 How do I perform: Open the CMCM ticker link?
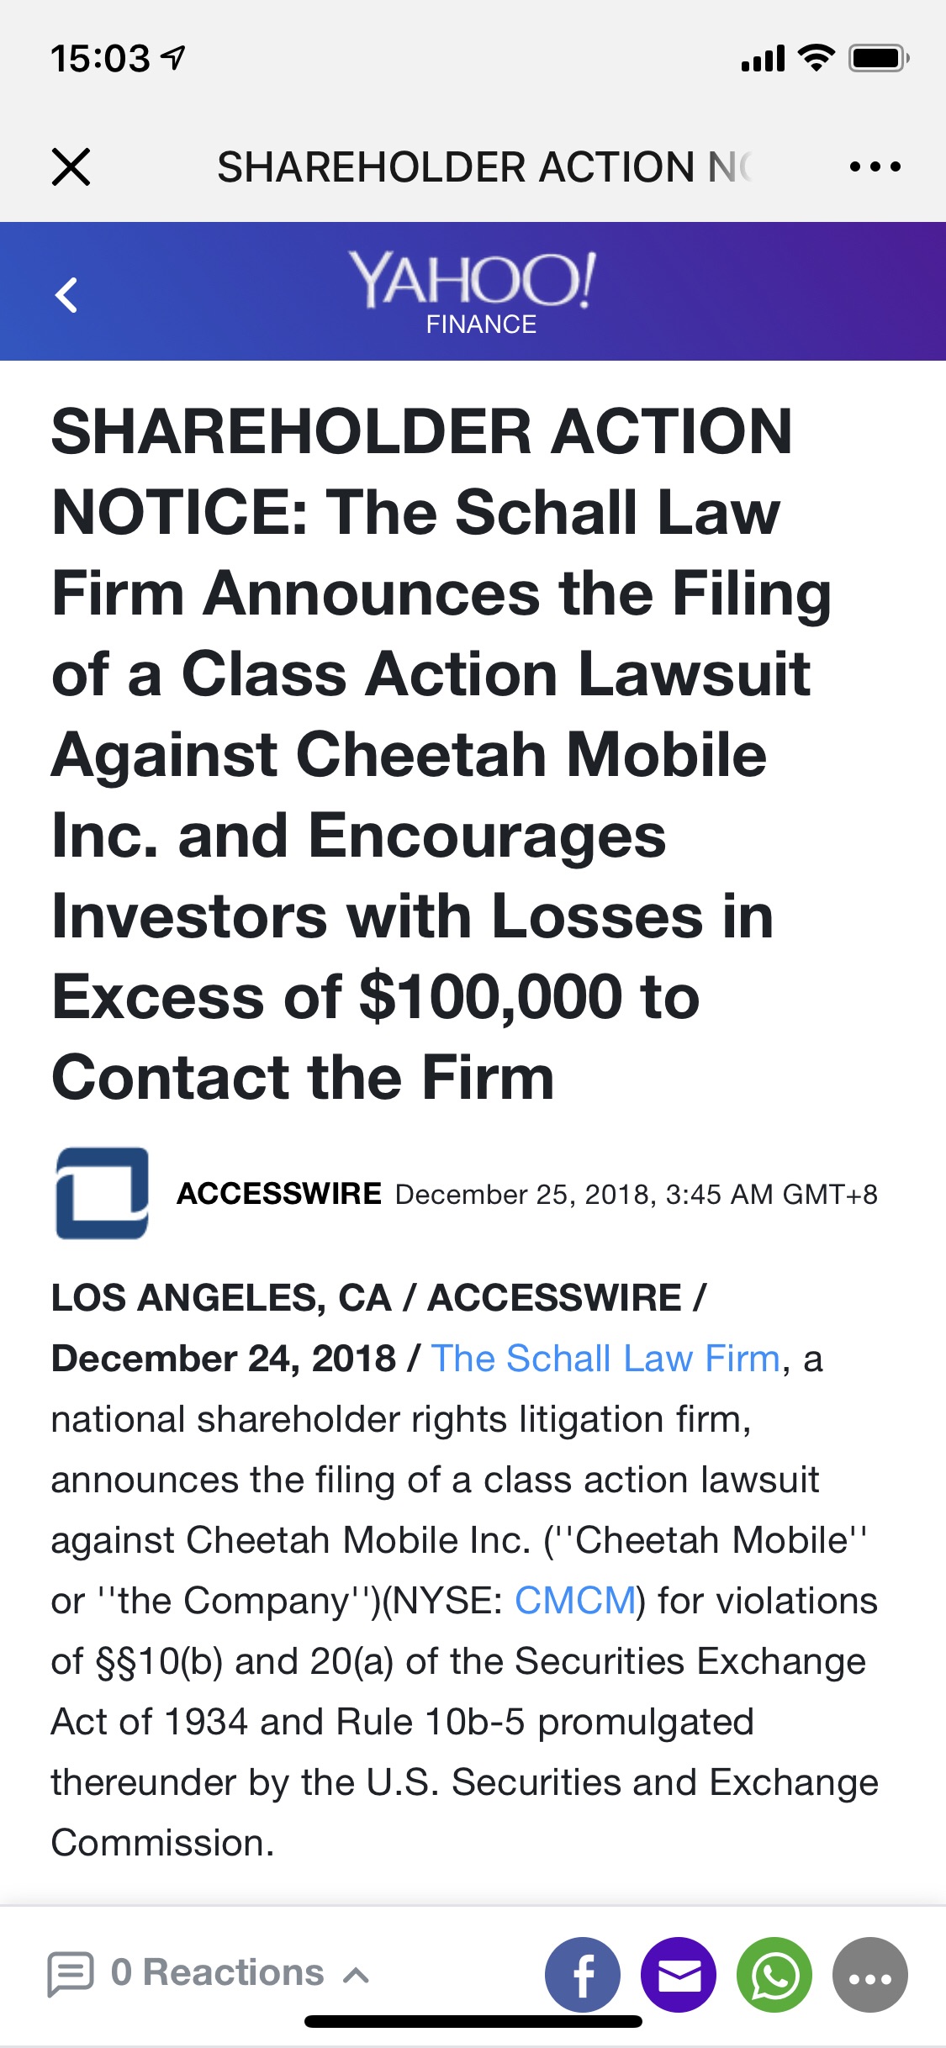[x=576, y=1601]
